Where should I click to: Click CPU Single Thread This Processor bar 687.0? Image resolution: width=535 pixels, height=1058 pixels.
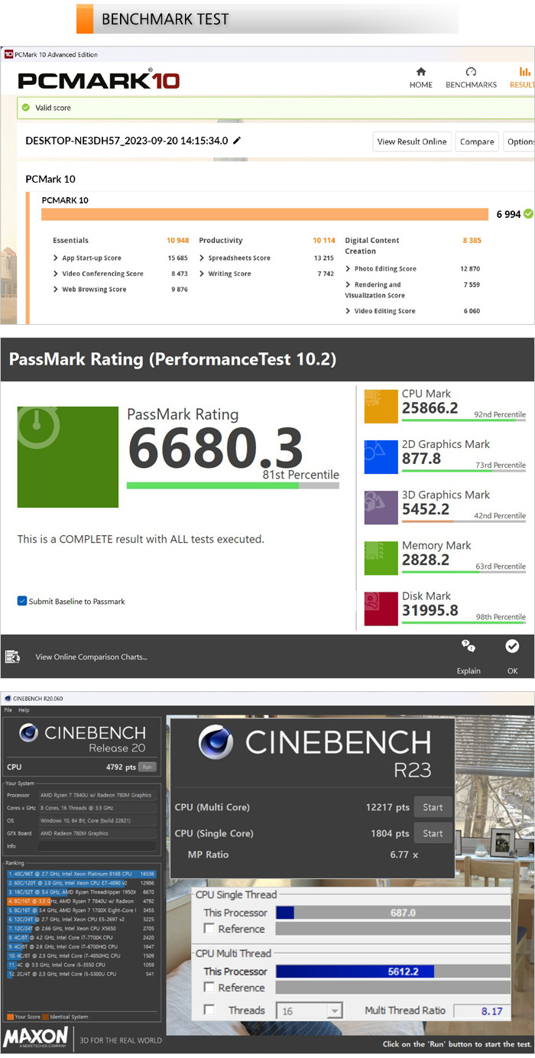[x=392, y=913]
